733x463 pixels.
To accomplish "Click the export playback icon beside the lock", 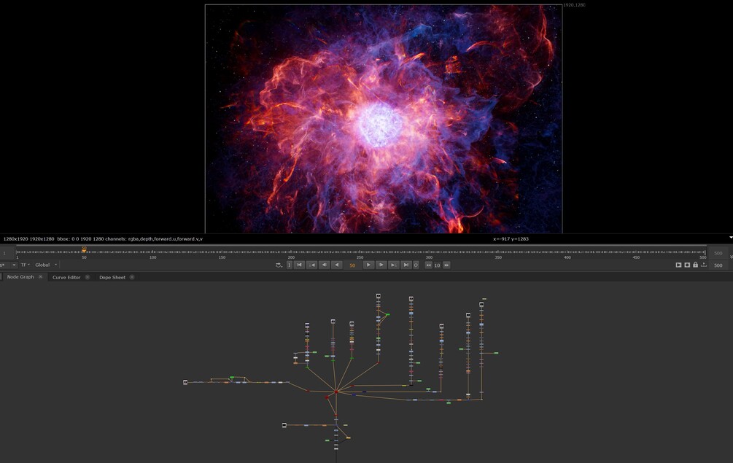I will coord(704,265).
